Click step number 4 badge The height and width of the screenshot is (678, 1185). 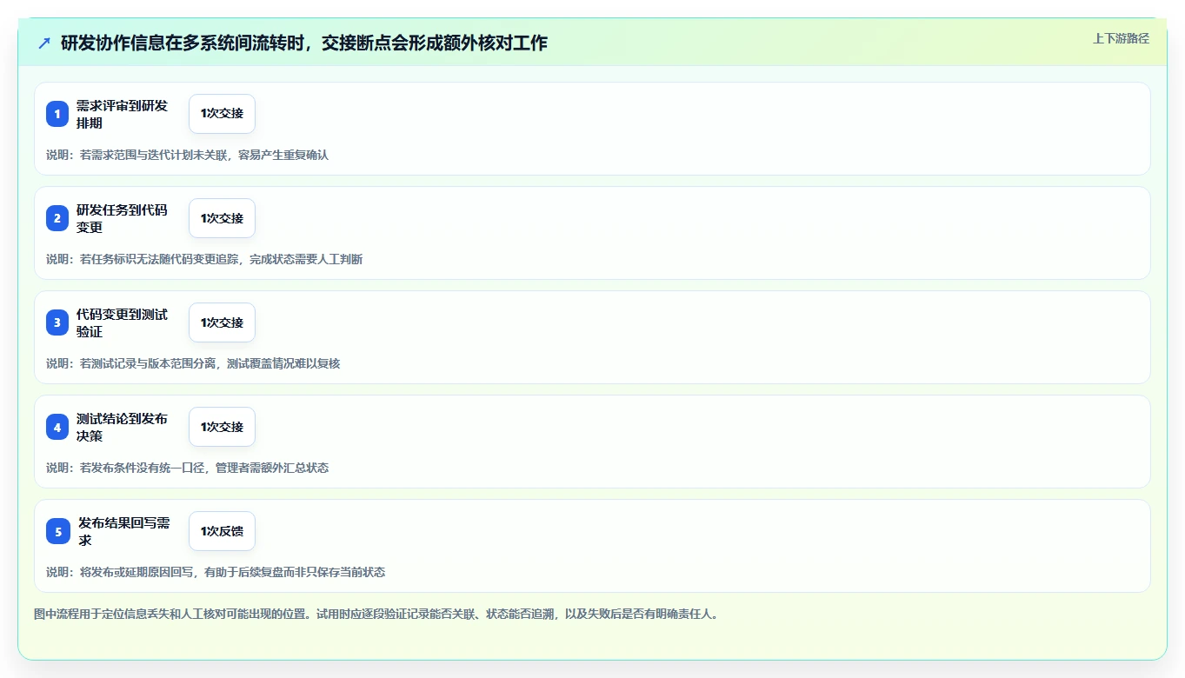(57, 427)
